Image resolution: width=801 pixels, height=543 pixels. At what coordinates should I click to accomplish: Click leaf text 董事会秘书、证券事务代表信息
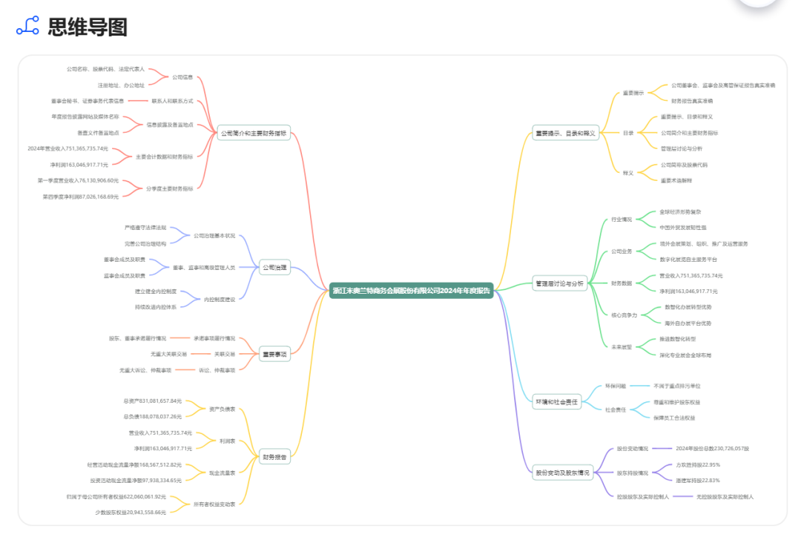88,101
